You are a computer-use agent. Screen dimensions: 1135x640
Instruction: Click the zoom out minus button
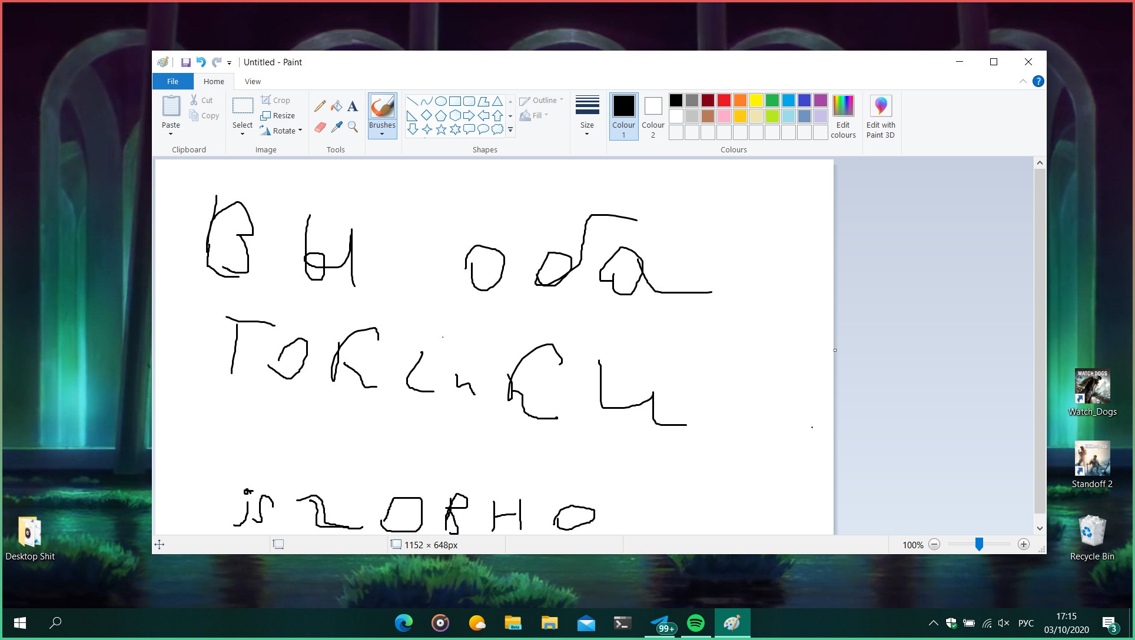pos(934,545)
